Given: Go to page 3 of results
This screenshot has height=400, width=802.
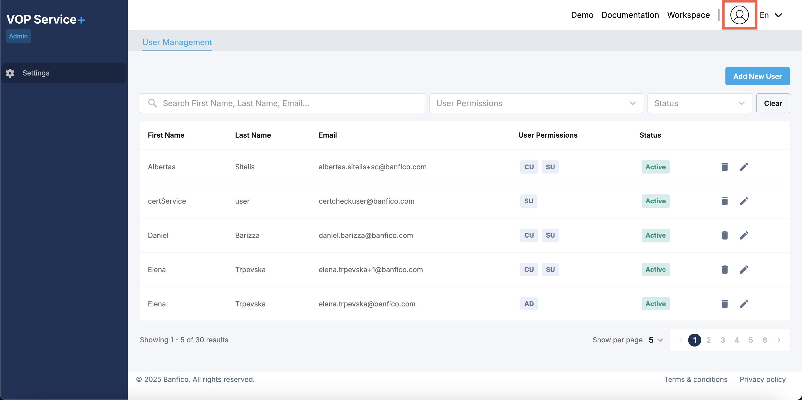Looking at the screenshot, I should point(723,340).
